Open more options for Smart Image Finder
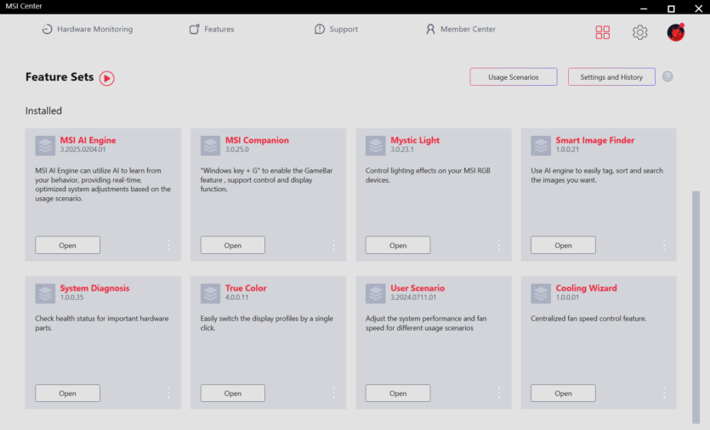The height and width of the screenshot is (430, 710). pyautogui.click(x=664, y=245)
